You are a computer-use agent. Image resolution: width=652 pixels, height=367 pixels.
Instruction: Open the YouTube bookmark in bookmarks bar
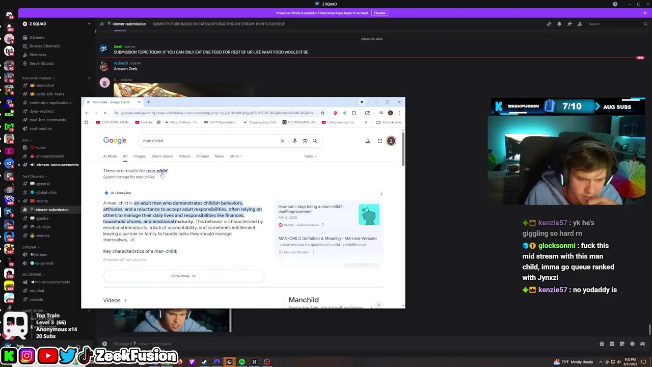pyautogui.click(x=144, y=122)
